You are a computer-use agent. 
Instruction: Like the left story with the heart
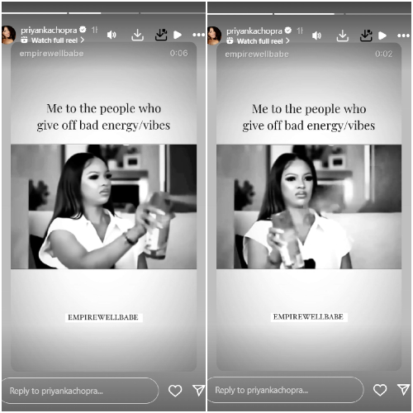[175, 391]
